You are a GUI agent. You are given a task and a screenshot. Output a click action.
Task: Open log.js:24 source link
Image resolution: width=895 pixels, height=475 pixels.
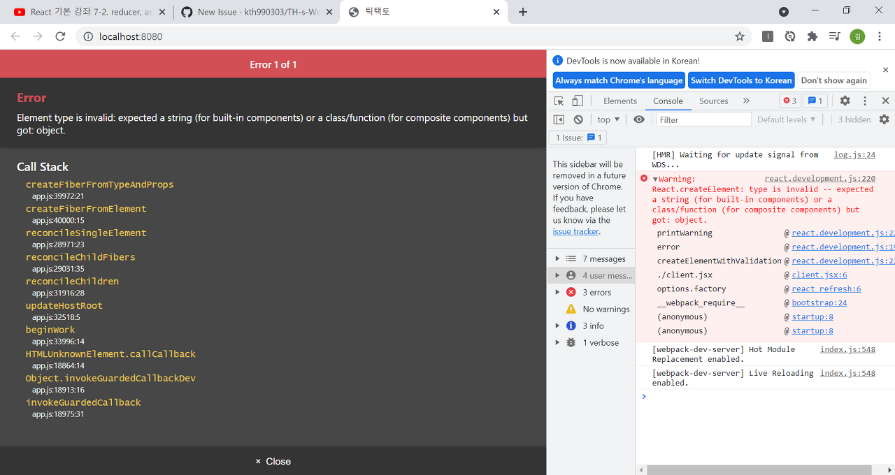pyautogui.click(x=854, y=154)
